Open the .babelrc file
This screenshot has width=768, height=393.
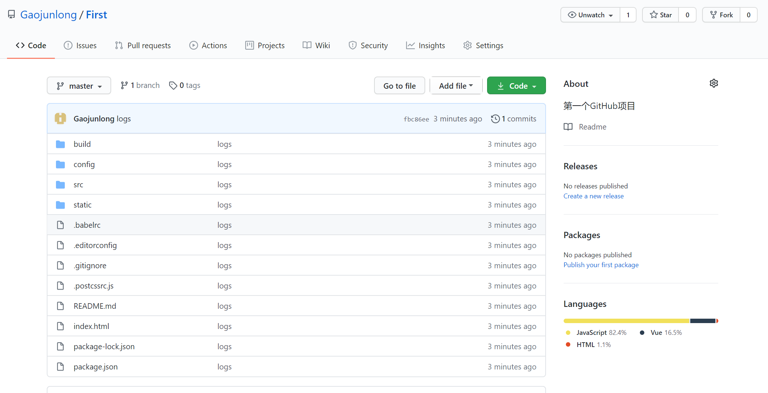pos(87,225)
